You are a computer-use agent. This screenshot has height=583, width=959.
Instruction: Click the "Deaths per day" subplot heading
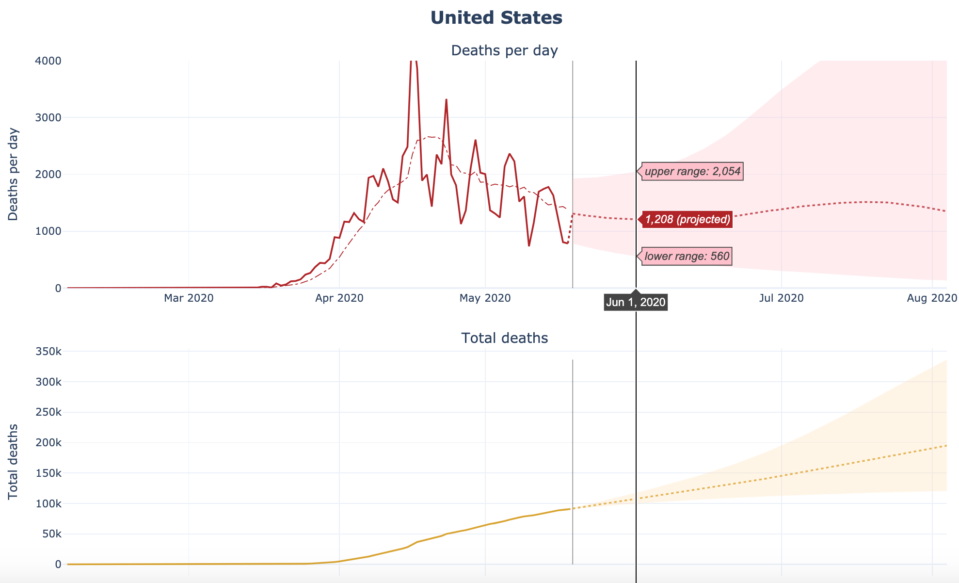coord(504,50)
